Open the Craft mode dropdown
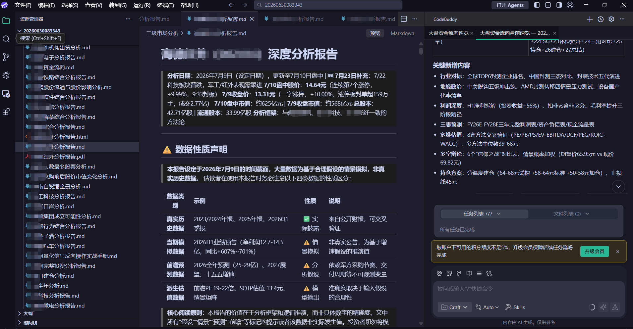The height and width of the screenshot is (329, 633). [454, 307]
